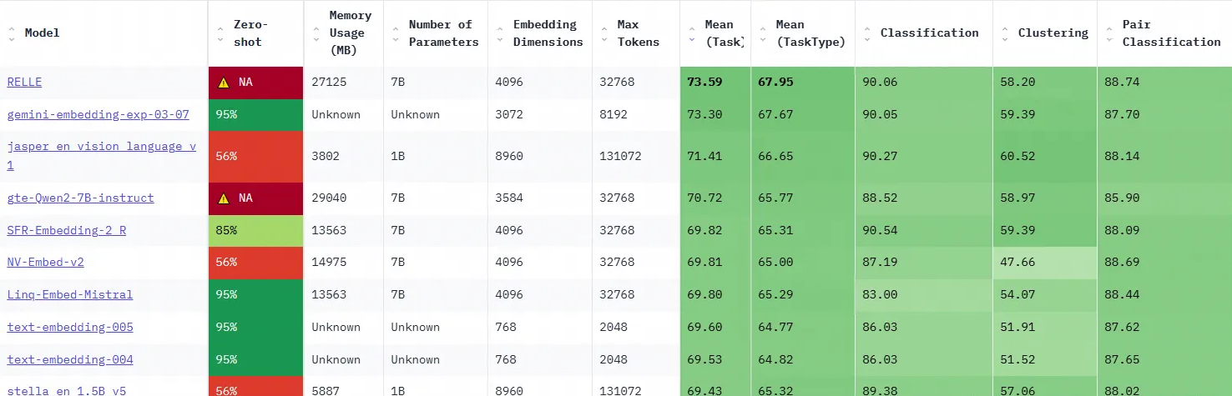Click the sort arrows beside the Model header
1232x396 pixels.
(12, 33)
